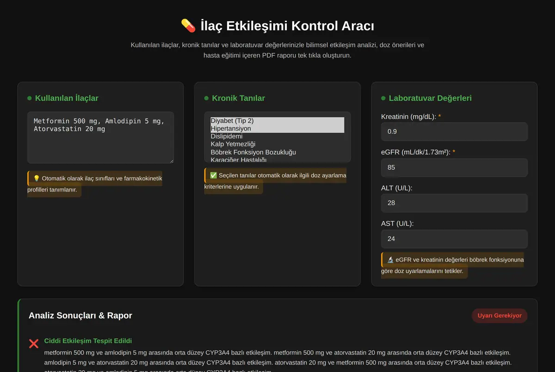The width and height of the screenshot is (555, 372).
Task: Select Hipertansiyon in diagnoses list
Action: click(277, 129)
